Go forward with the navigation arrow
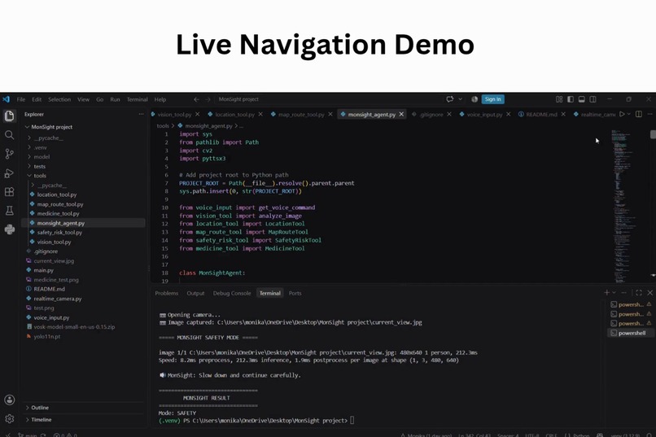 click(x=208, y=99)
